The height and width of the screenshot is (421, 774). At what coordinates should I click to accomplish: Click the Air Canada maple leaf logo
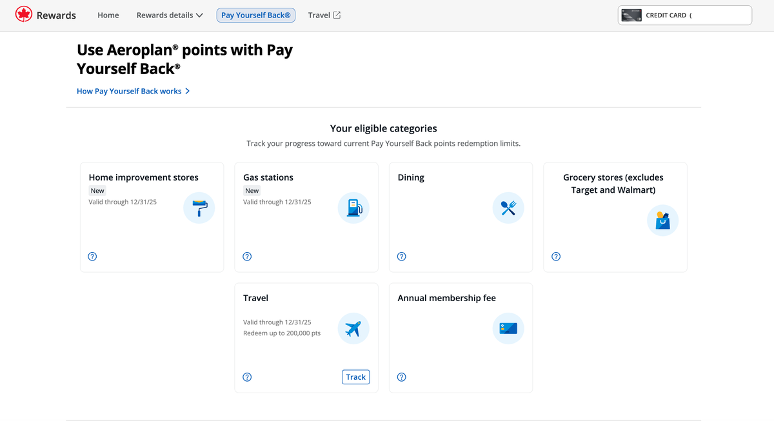click(24, 15)
